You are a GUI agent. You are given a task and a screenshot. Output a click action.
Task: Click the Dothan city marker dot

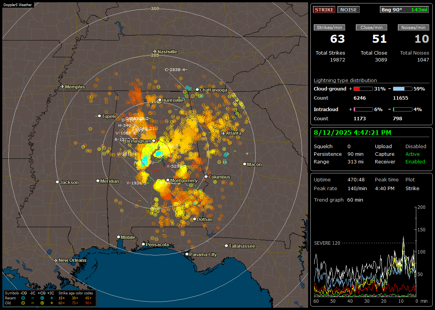pyautogui.click(x=195, y=219)
